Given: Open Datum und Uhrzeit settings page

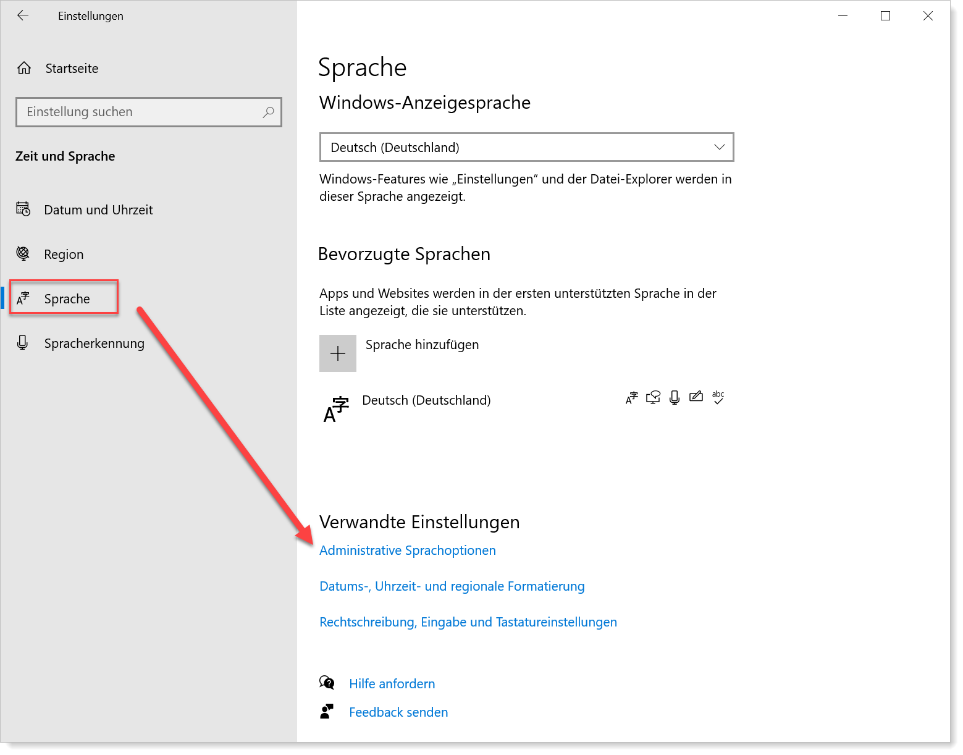Looking at the screenshot, I should 98,210.
